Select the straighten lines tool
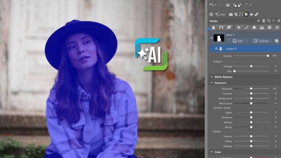Screen dimensions: 281x158 coord(241,14)
